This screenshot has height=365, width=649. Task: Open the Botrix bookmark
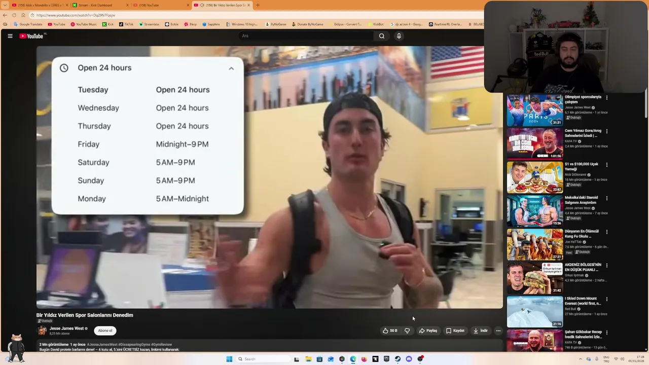pos(172,24)
